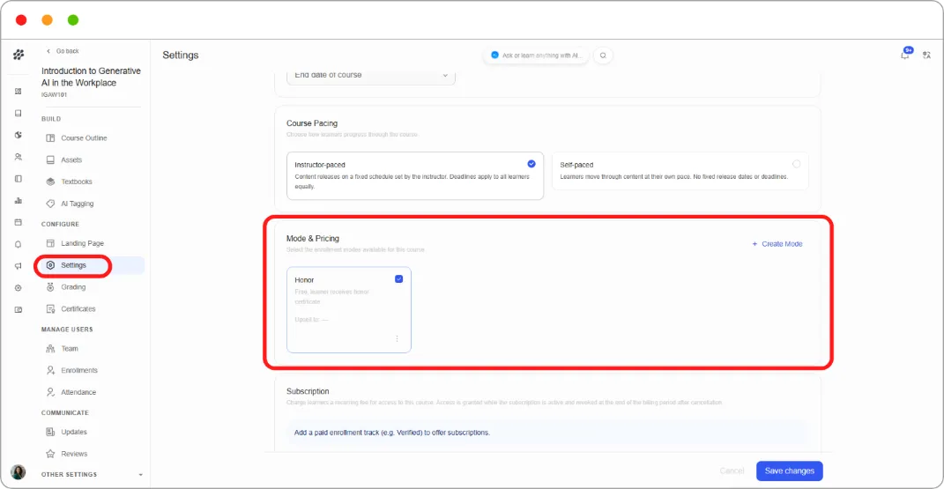944x489 pixels.
Task: Click the AI Tagging tag icon
Action: tap(50, 204)
